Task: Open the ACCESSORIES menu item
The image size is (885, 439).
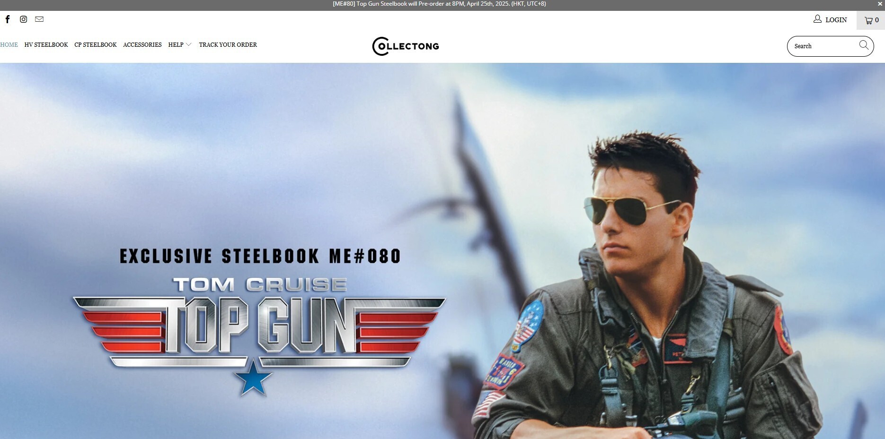Action: coord(142,45)
